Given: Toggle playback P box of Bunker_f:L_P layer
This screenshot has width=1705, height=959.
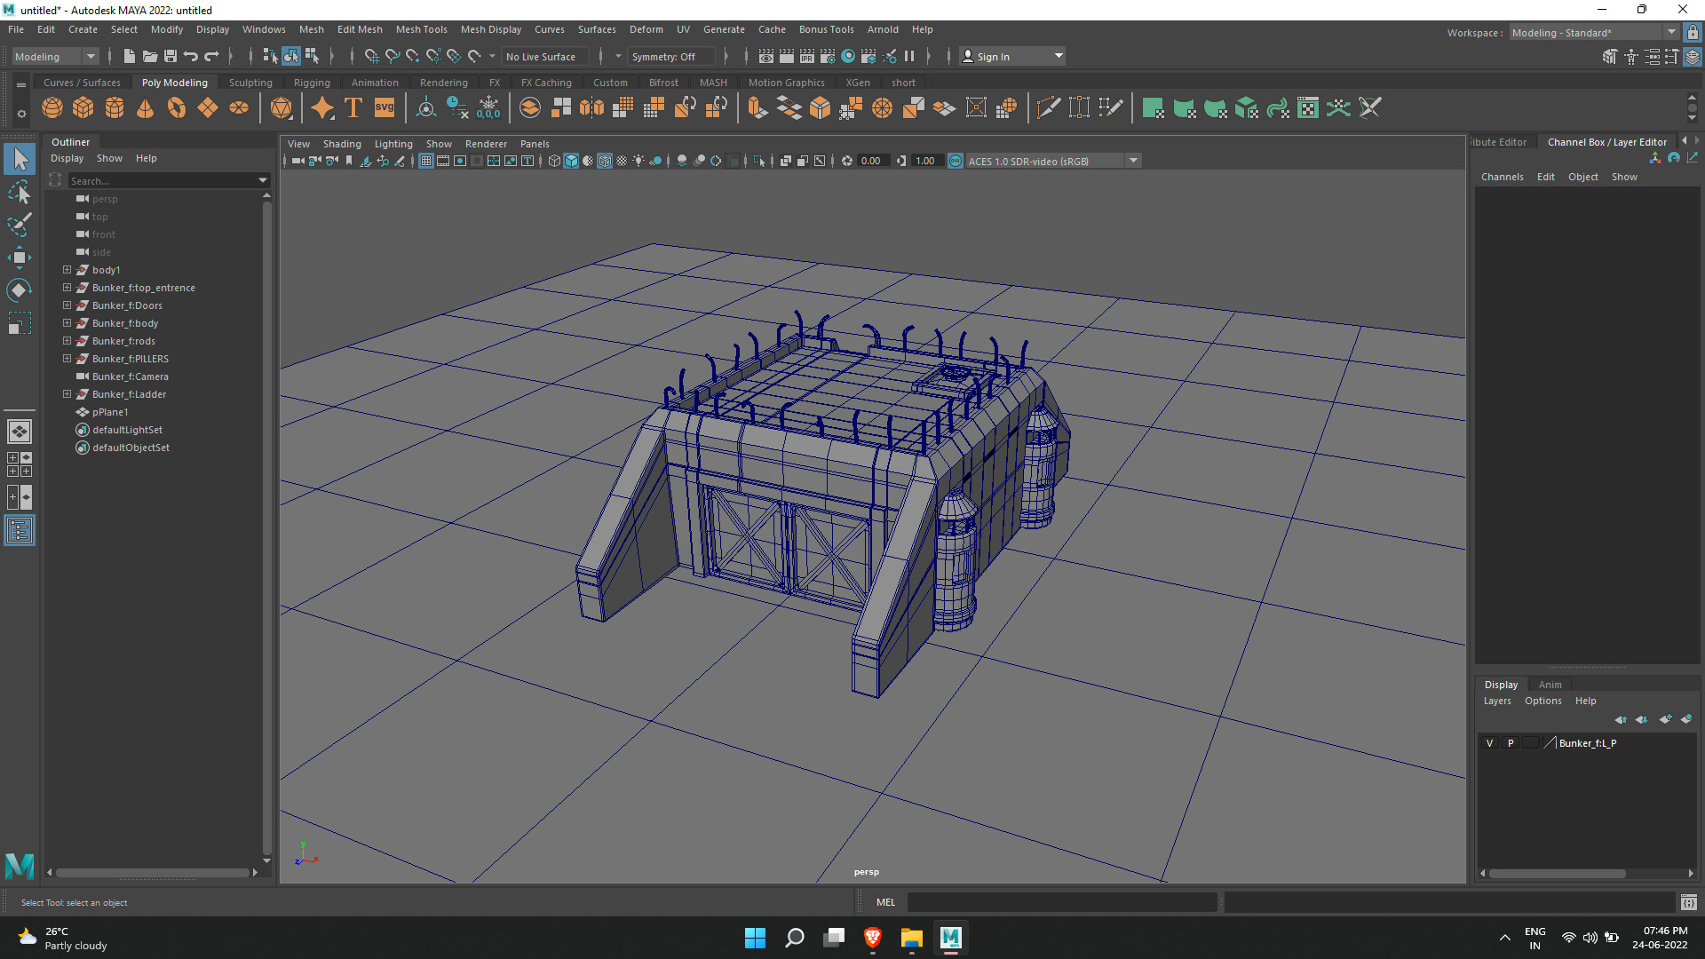Looking at the screenshot, I should (1511, 743).
